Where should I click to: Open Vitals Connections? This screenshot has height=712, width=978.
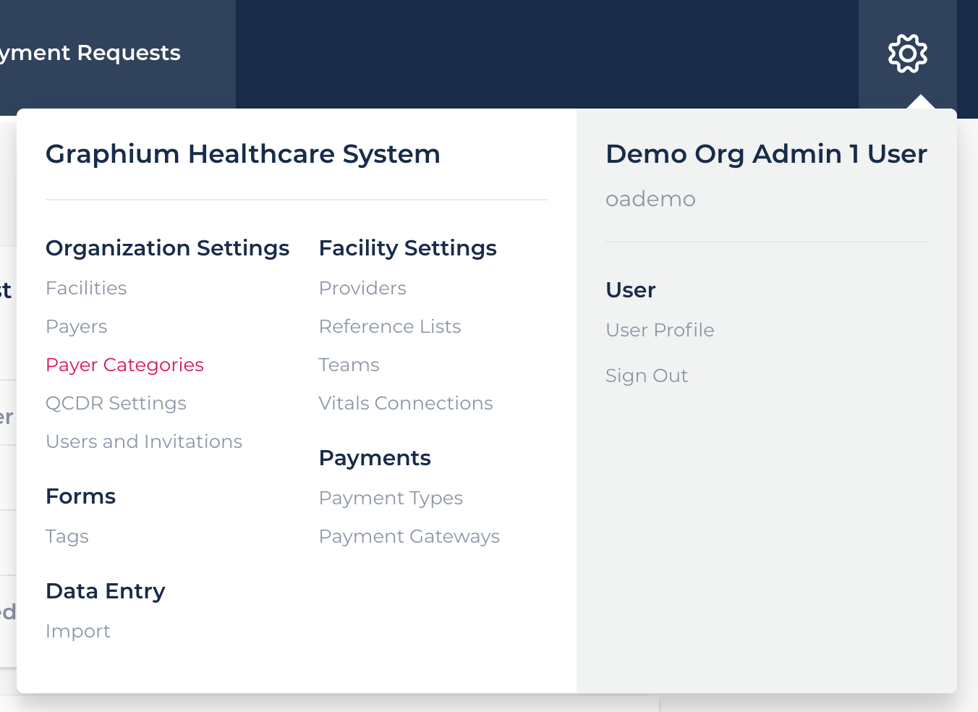click(406, 403)
